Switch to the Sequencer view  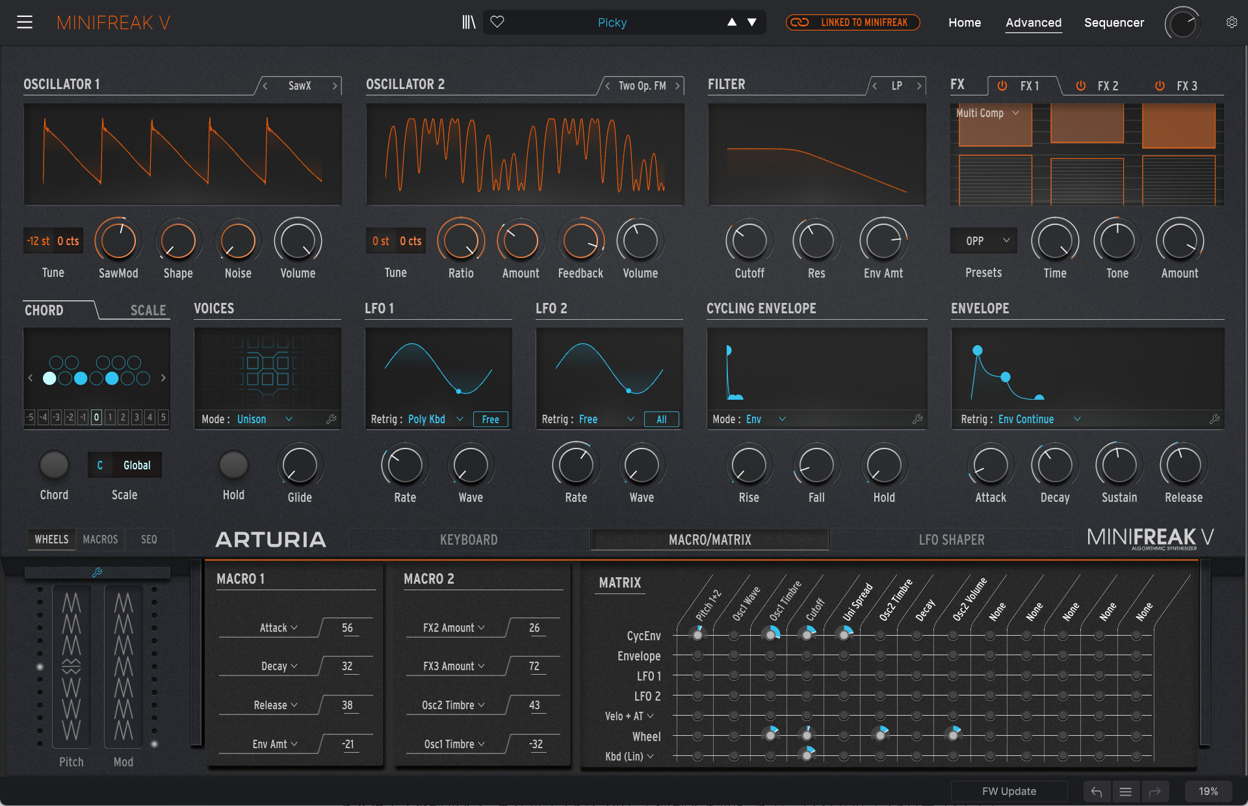(1114, 22)
